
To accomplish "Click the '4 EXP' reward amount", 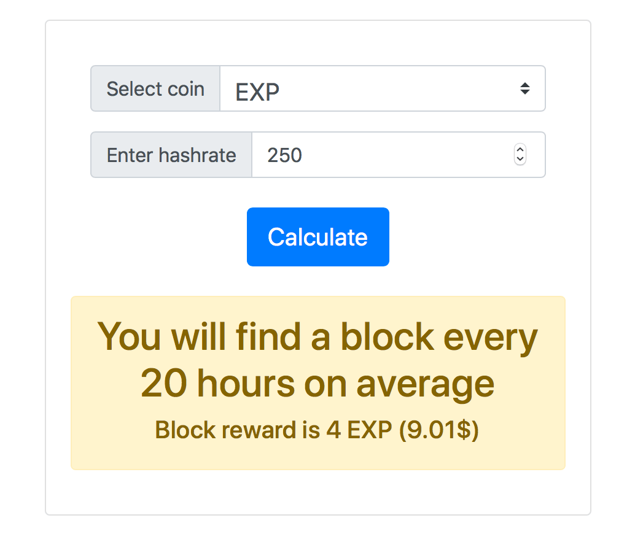I will coord(359,430).
